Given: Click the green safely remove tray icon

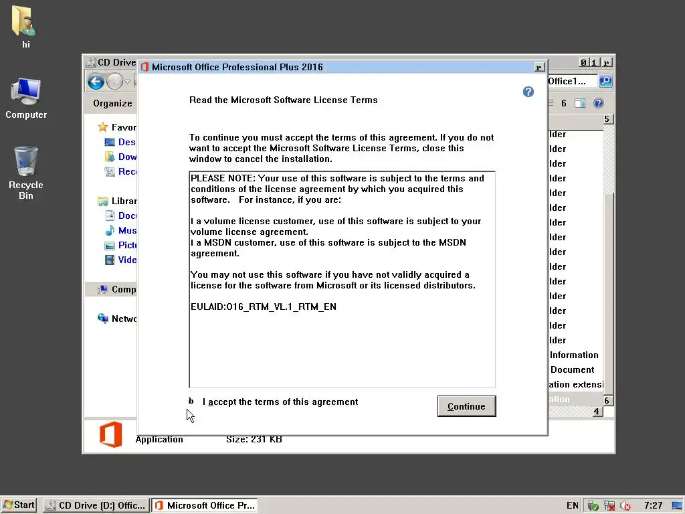Looking at the screenshot, I should click(593, 506).
